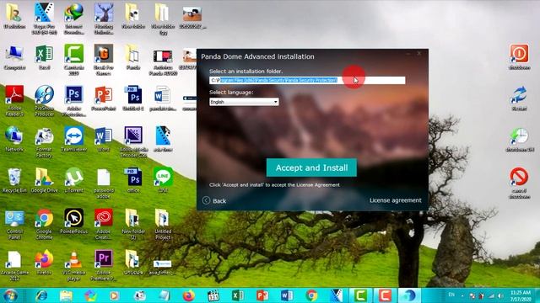The image size is (540, 303).
Task: Select the VLC media player shortcut
Action: 73,265
